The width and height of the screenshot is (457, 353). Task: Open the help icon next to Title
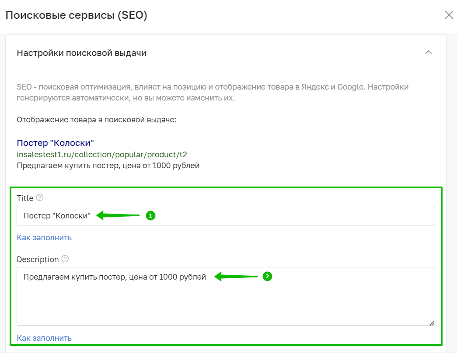40,198
